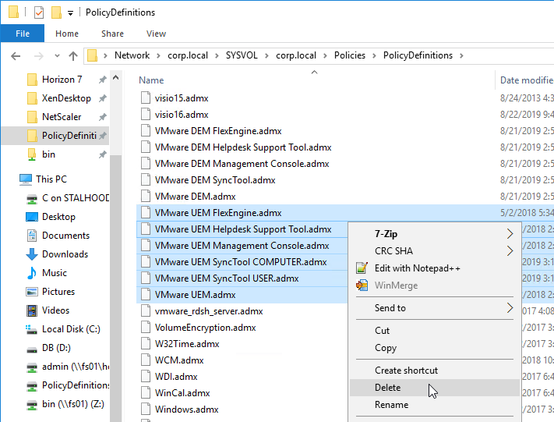Open NetScaler quick access folder

[62, 117]
